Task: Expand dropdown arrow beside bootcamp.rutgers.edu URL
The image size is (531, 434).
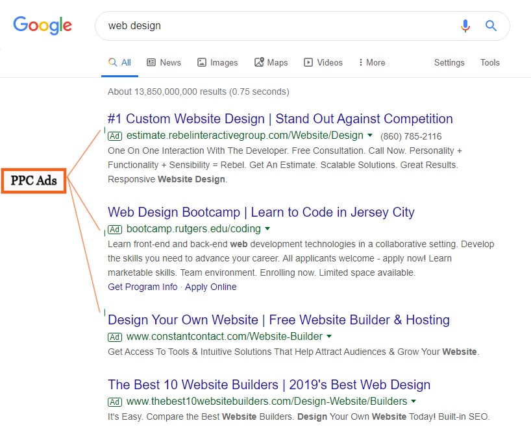Action: tap(267, 228)
